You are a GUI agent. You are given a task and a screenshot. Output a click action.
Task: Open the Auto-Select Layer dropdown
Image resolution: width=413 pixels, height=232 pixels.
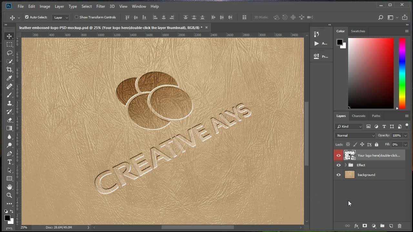(61, 17)
